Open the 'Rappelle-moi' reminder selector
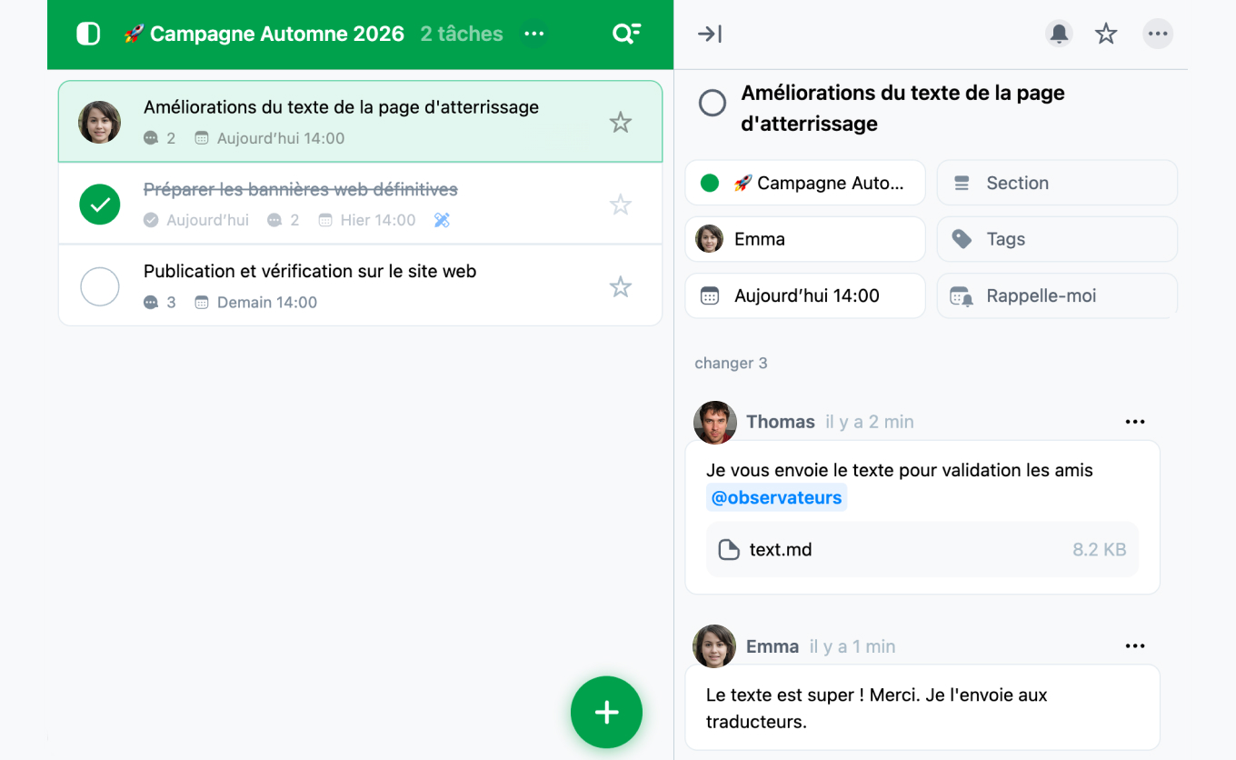 1057,295
